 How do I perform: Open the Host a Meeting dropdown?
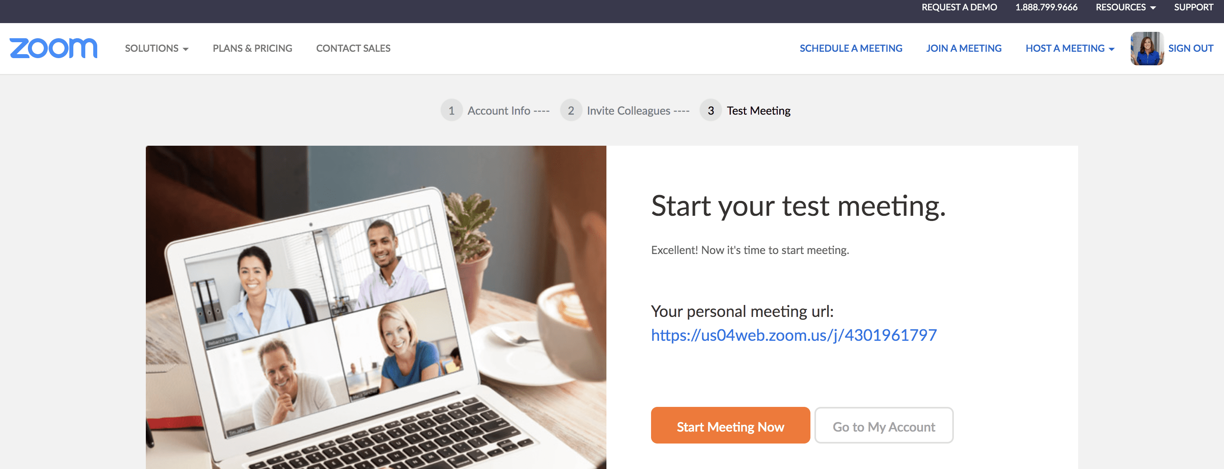(1070, 49)
